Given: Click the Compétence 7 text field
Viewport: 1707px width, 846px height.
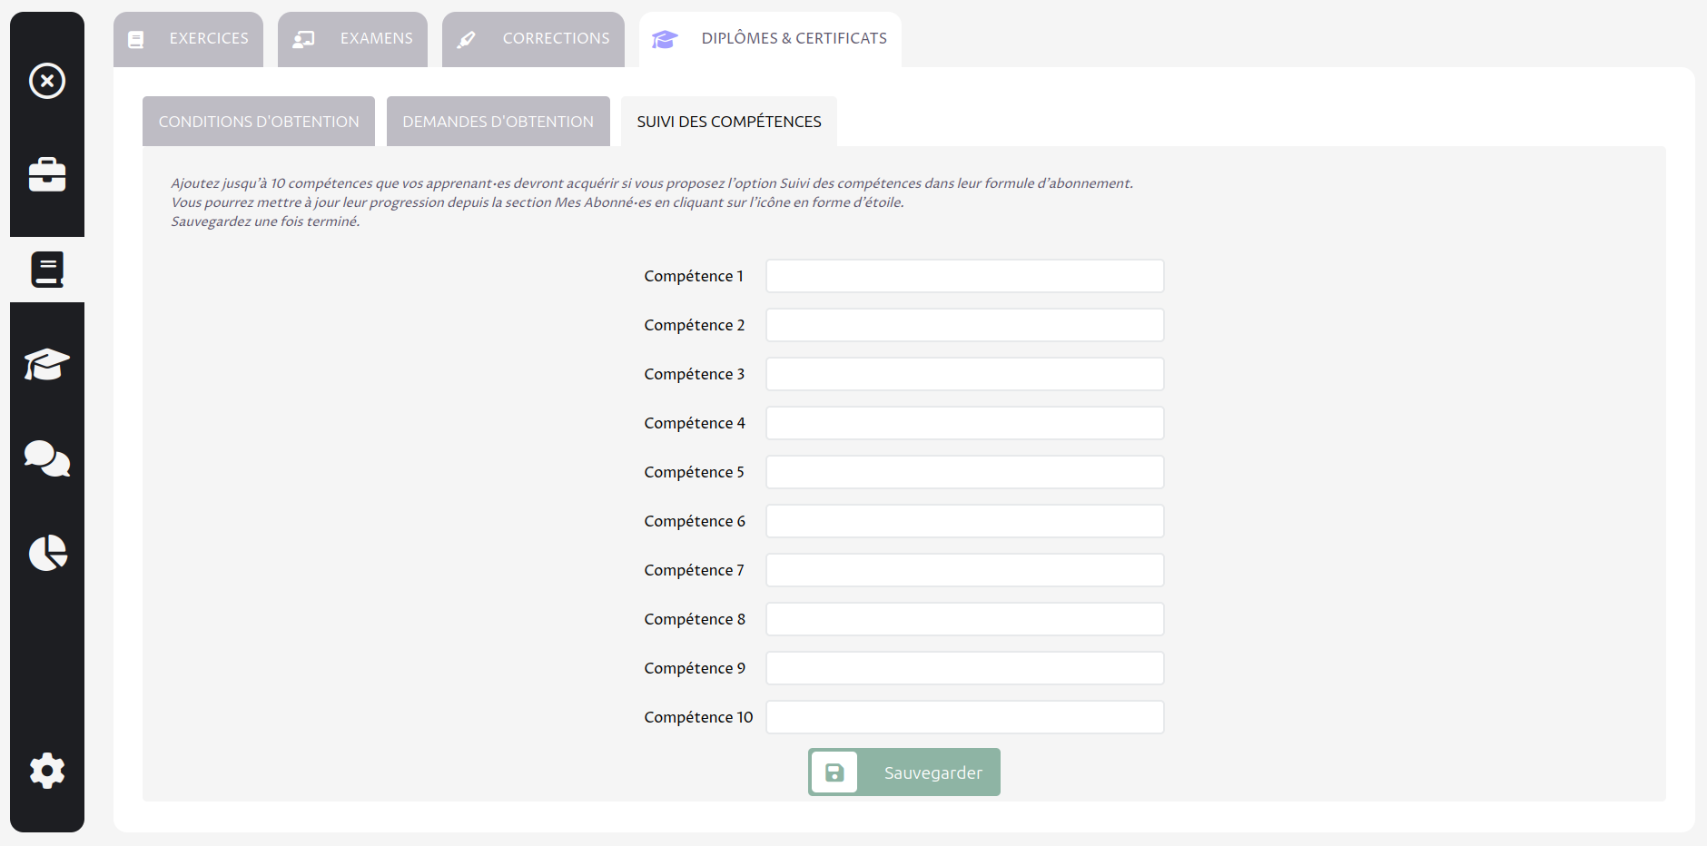Looking at the screenshot, I should click(x=964, y=570).
